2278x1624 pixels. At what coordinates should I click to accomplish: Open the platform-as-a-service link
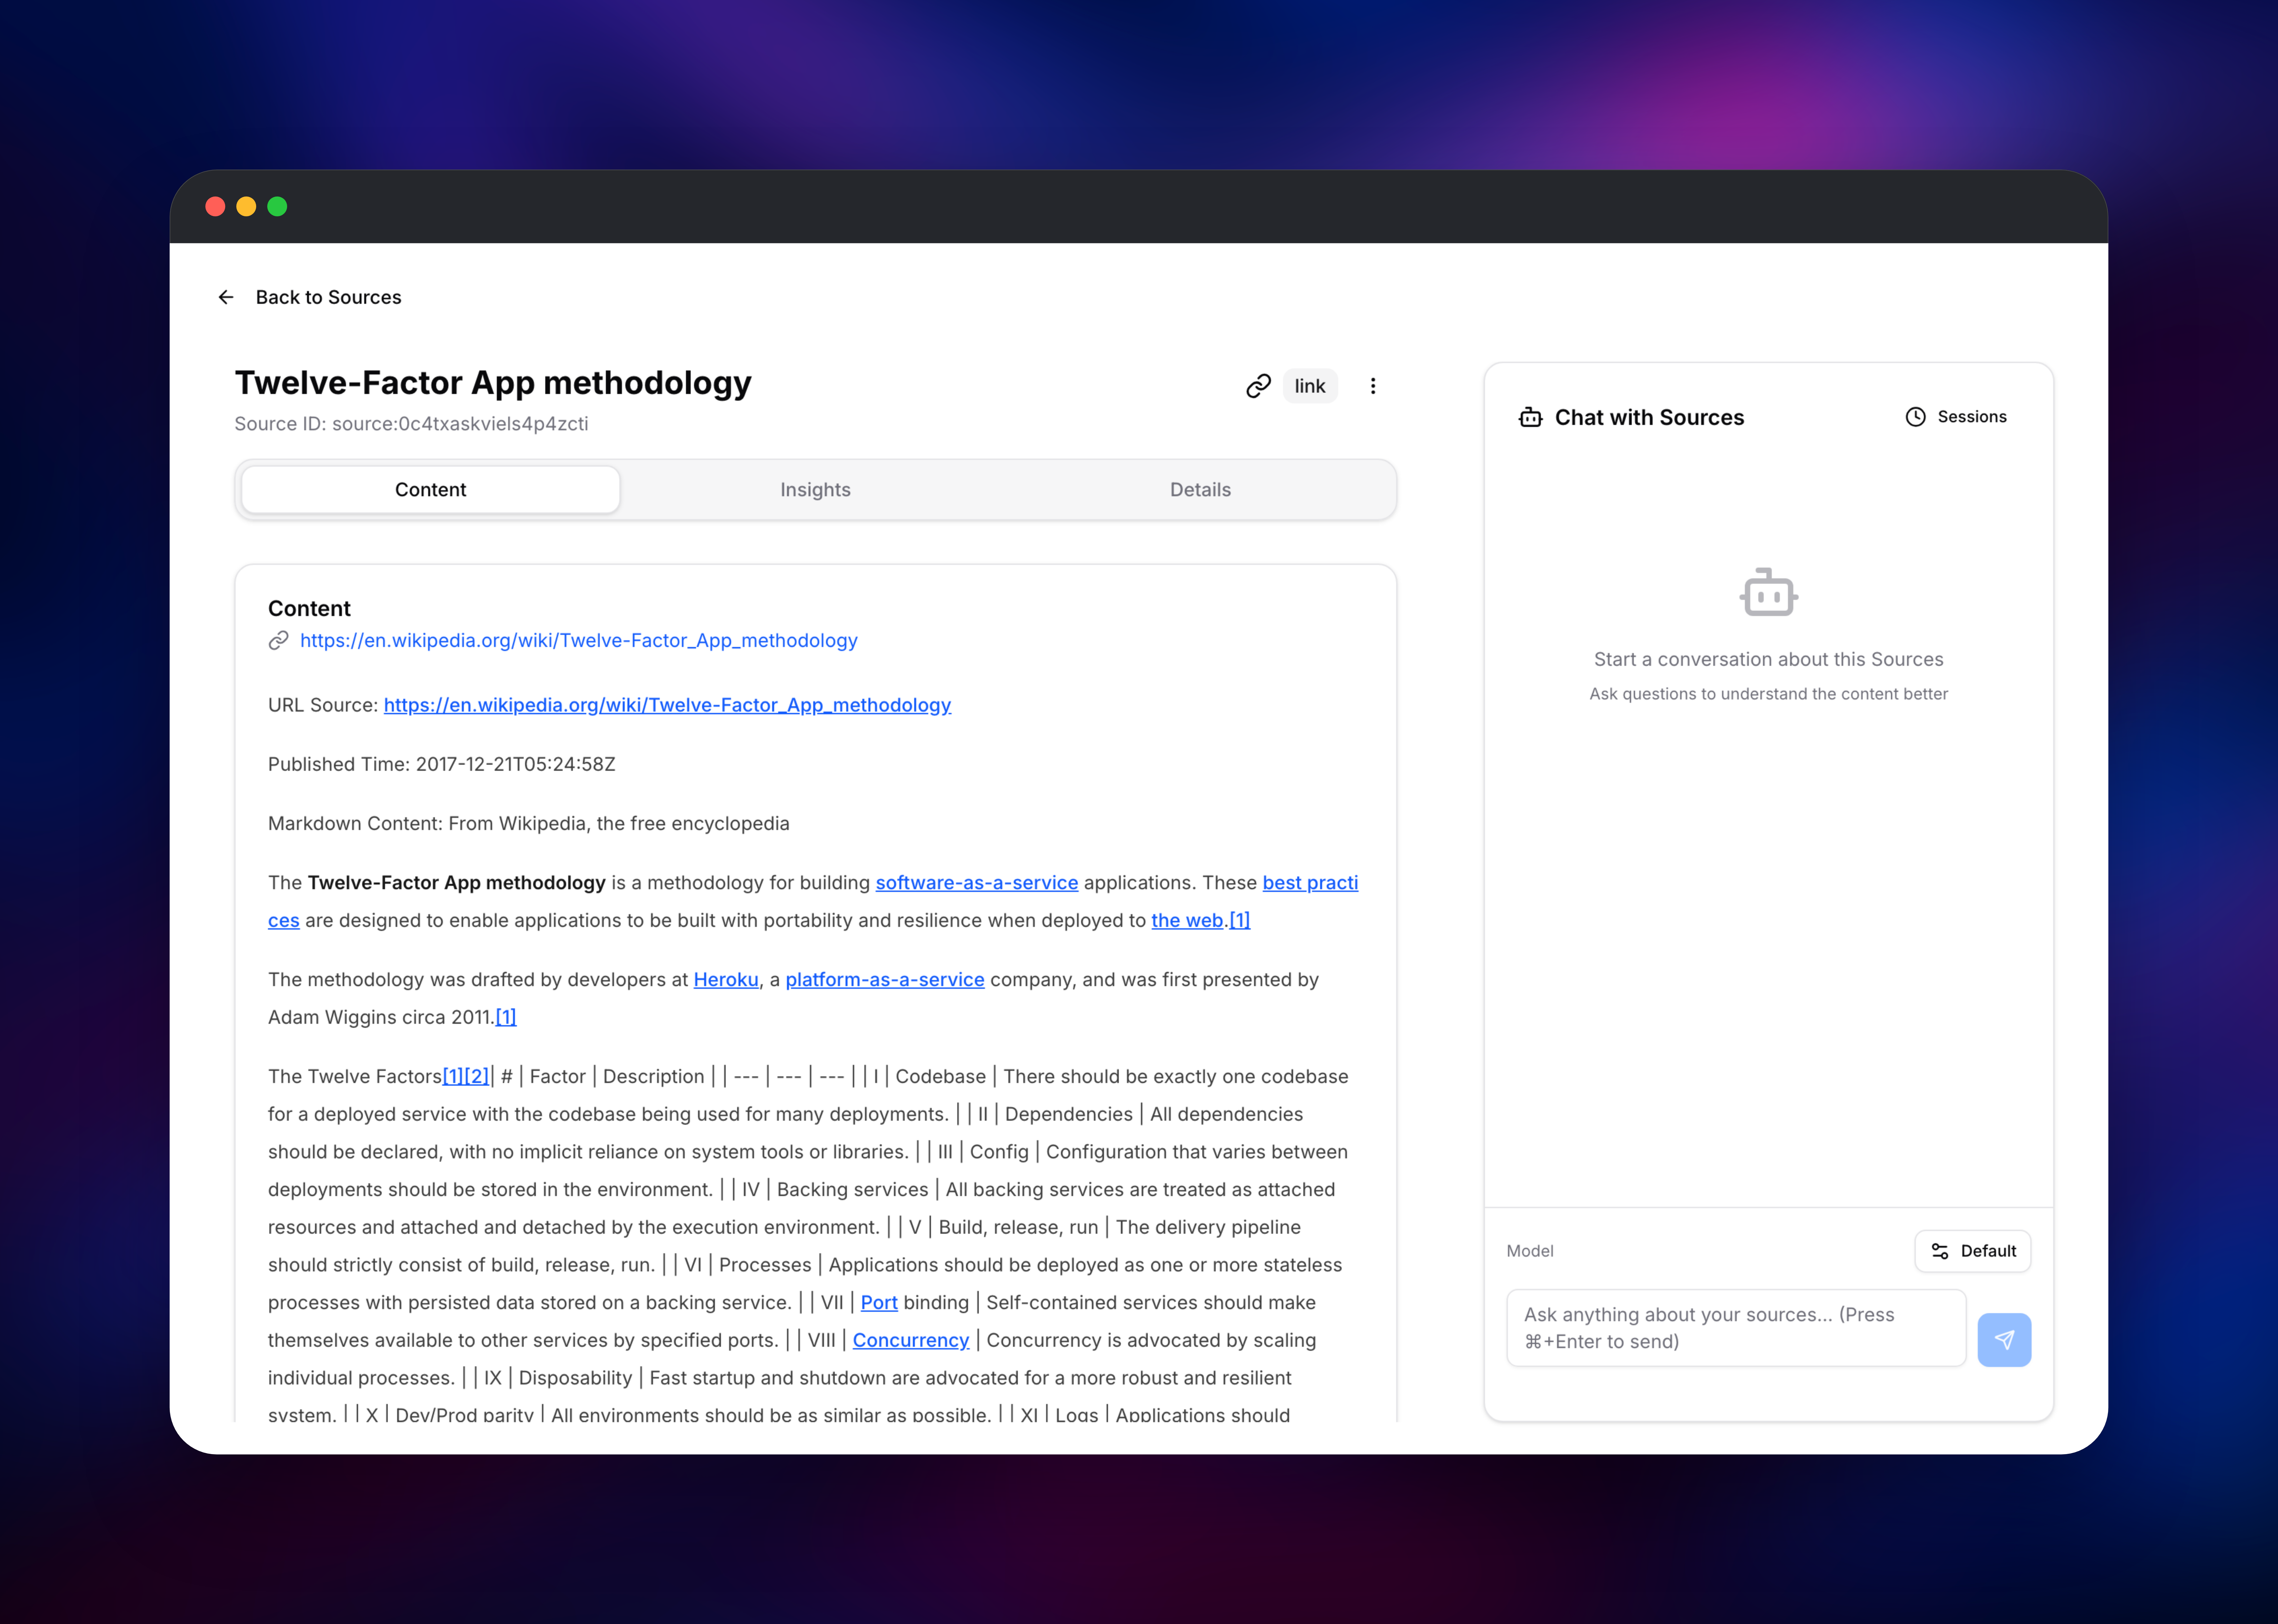pyautogui.click(x=885, y=980)
